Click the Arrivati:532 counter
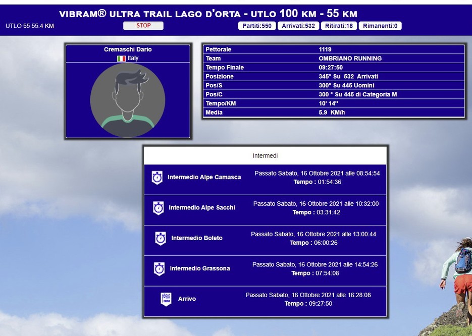Viewport: 472px width, 336px height. [298, 26]
